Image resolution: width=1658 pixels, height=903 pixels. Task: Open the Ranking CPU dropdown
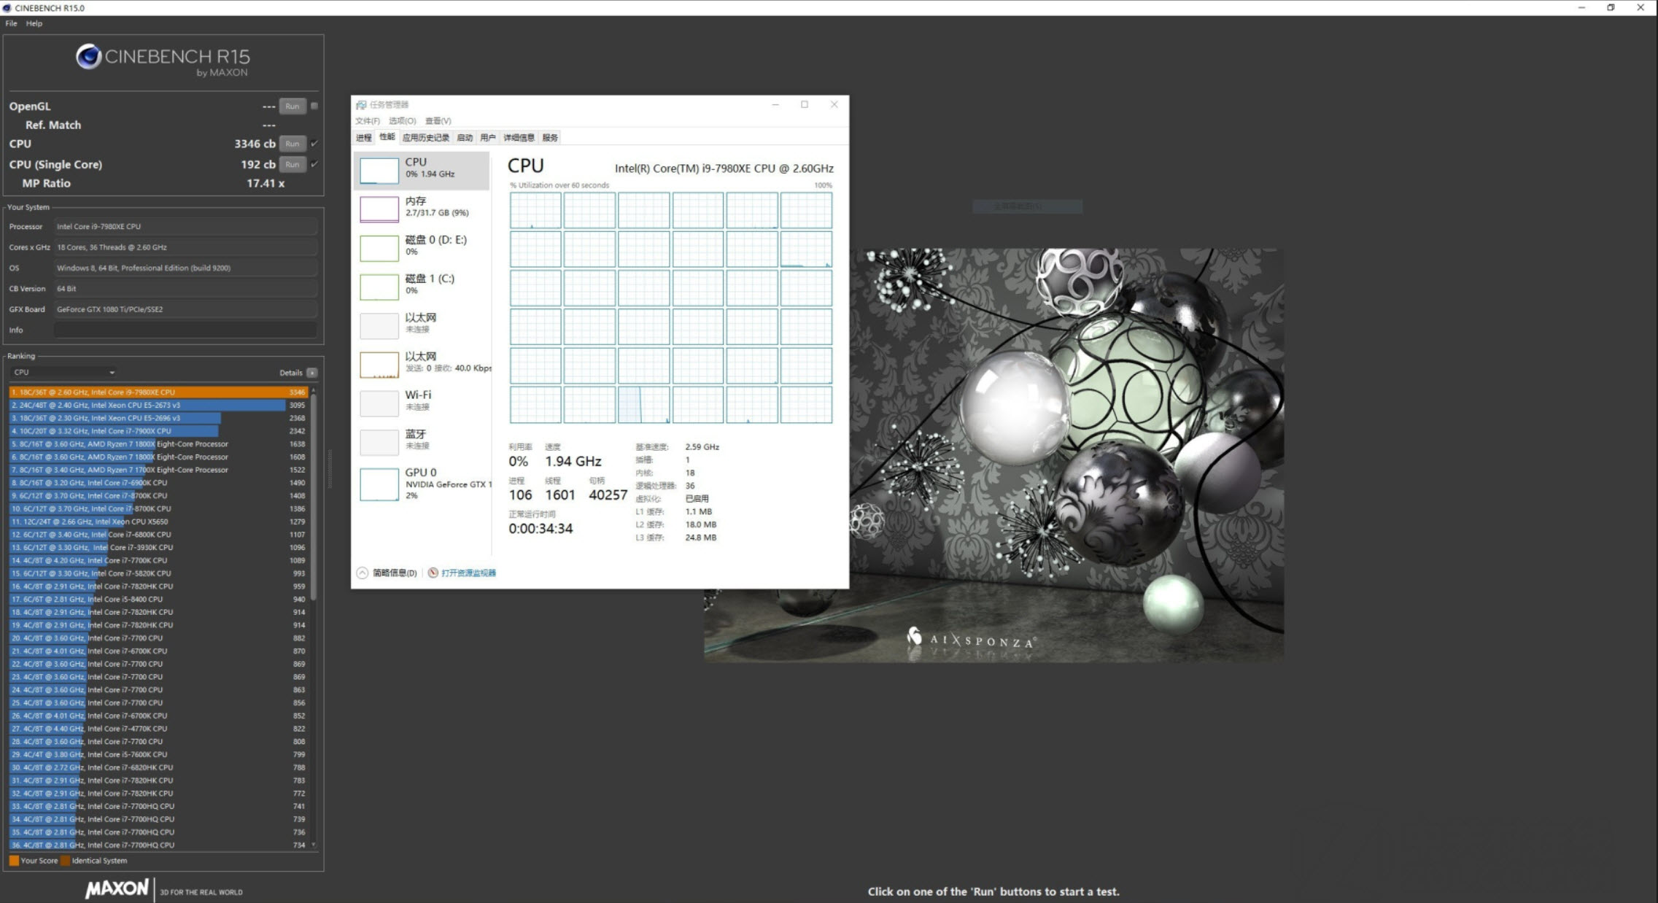point(64,372)
